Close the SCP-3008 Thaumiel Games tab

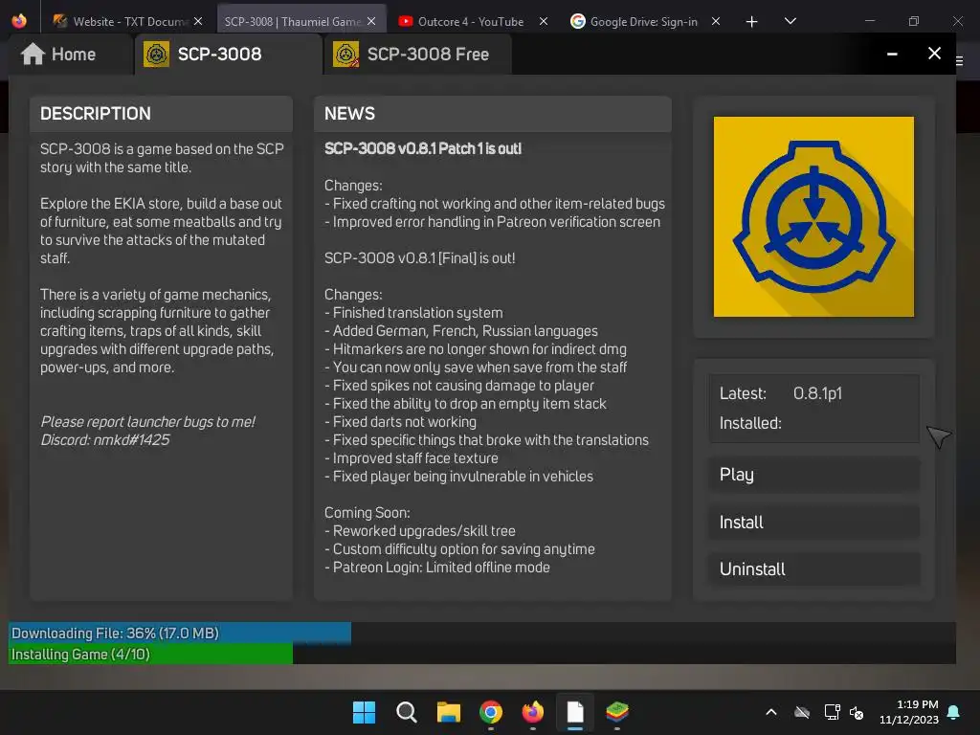click(371, 21)
